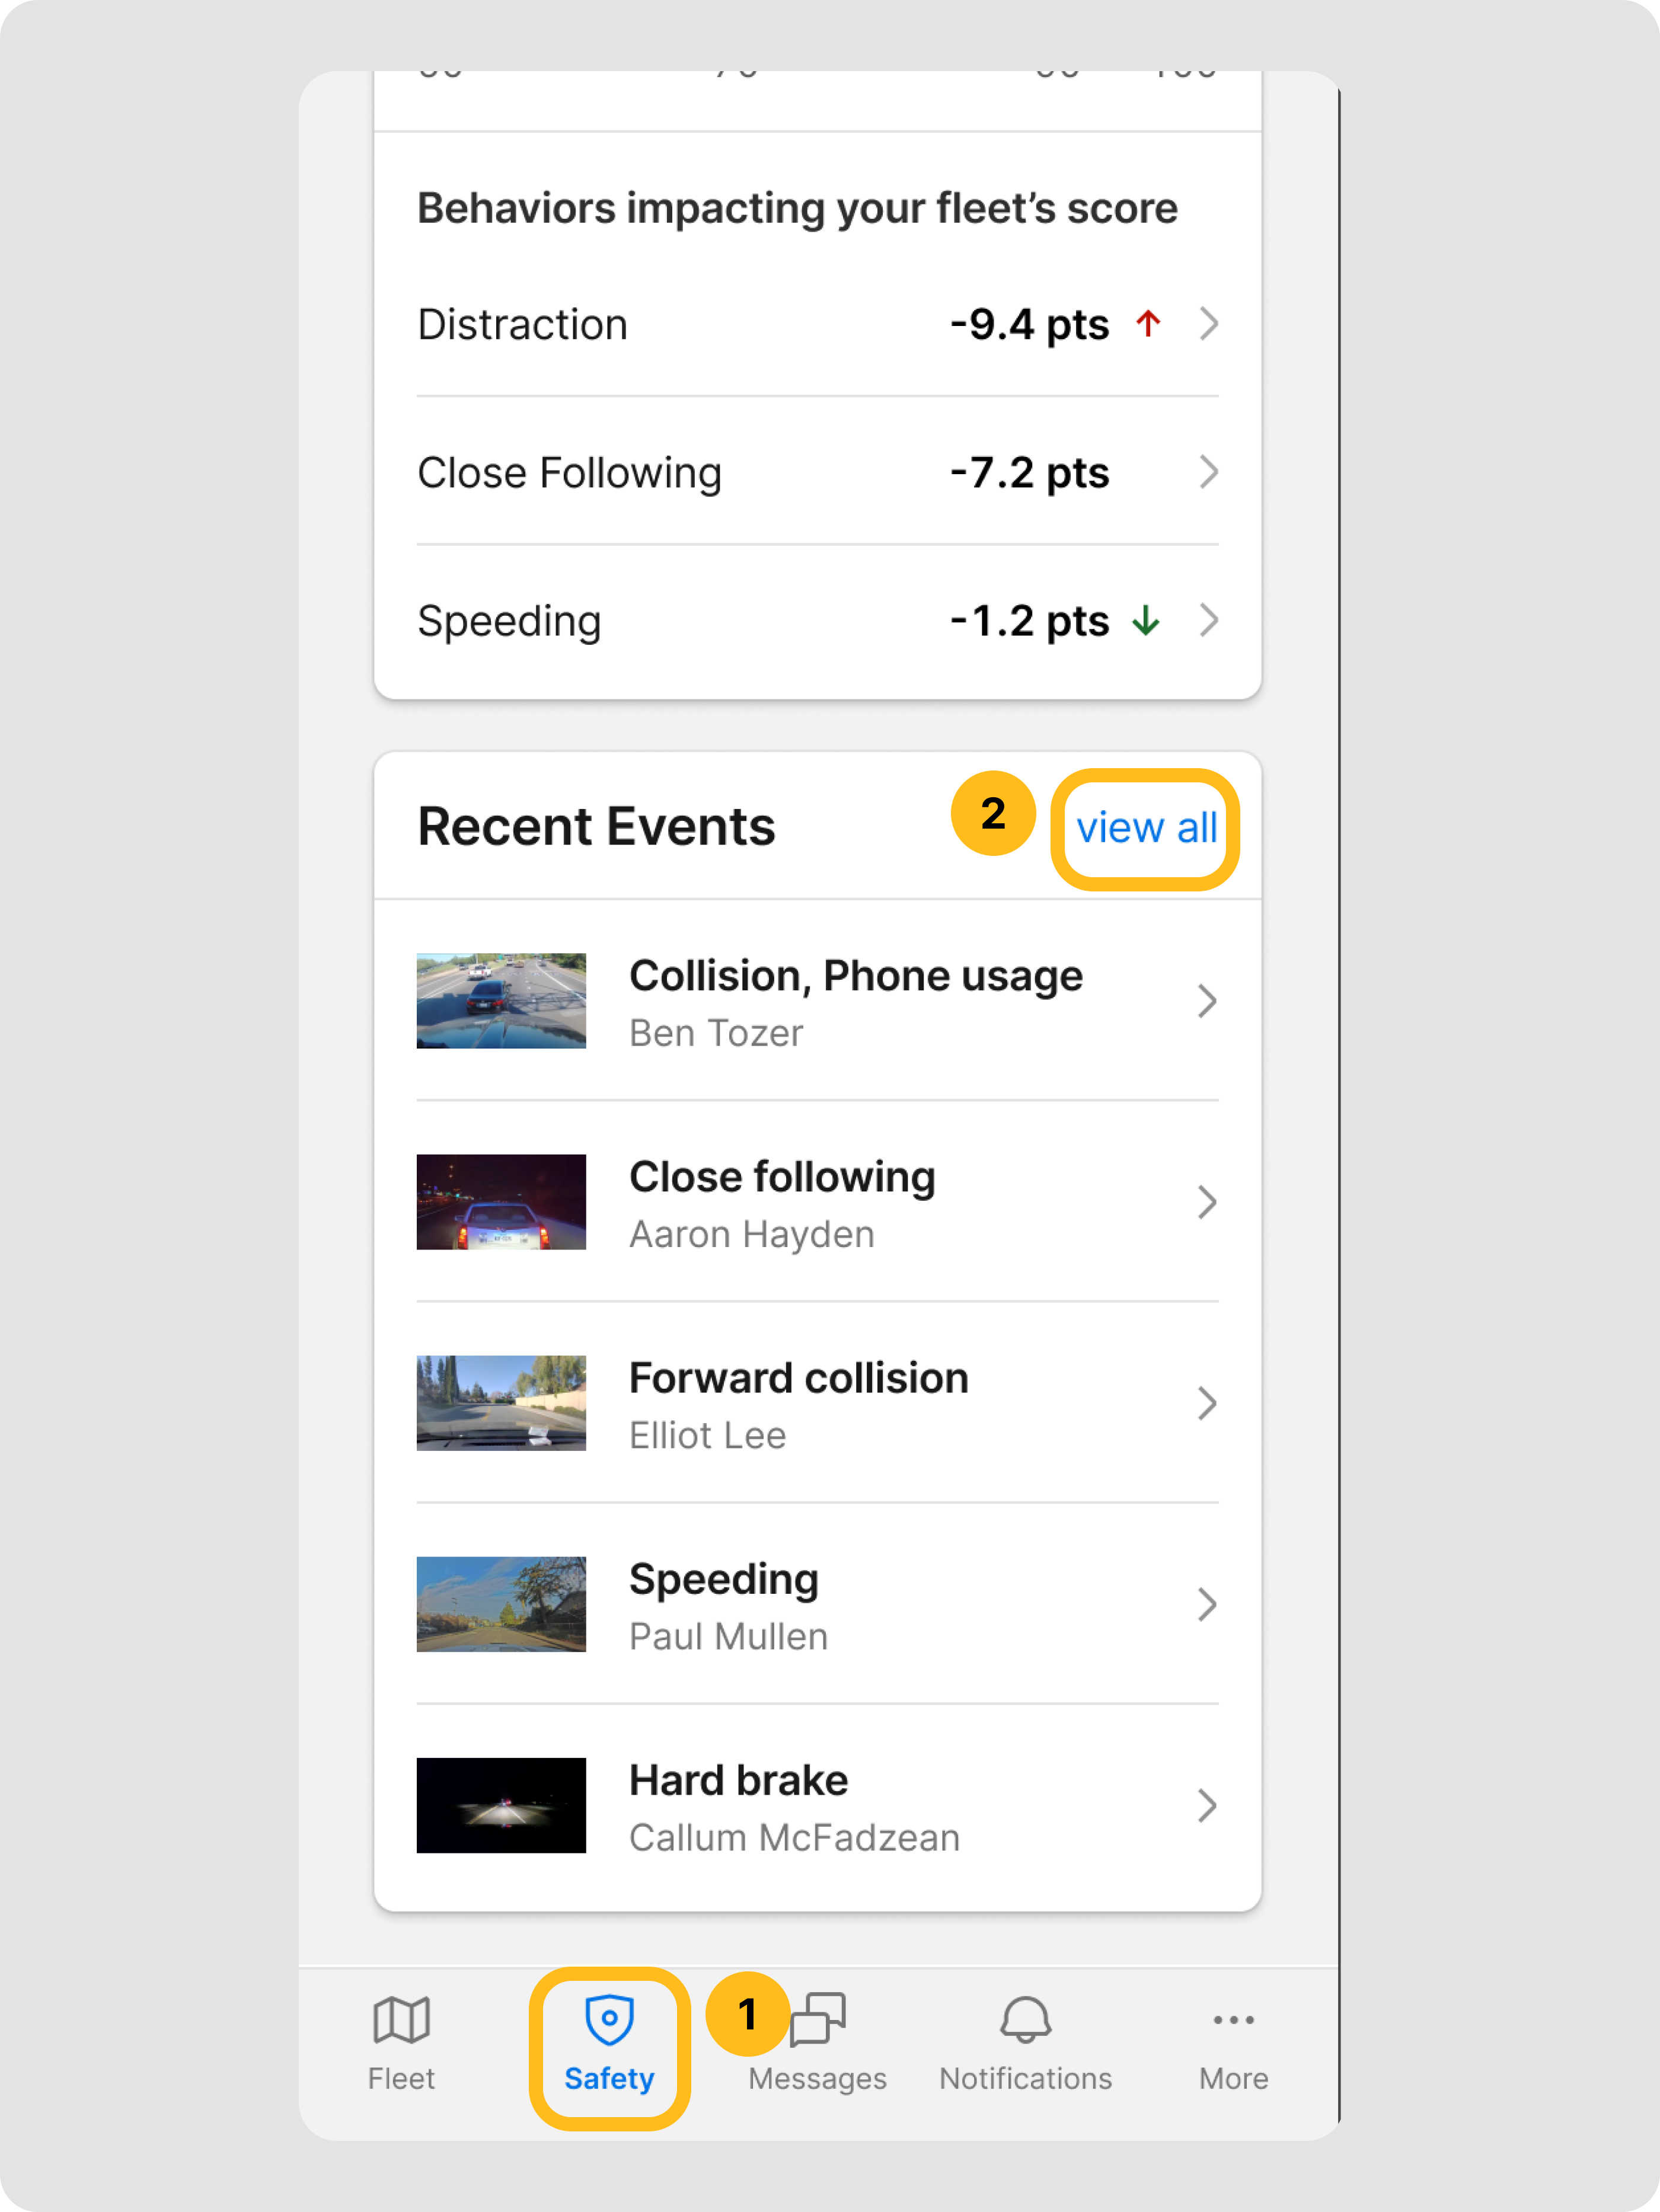This screenshot has height=2212, width=1660.
Task: Switch to the Notifications tab label
Action: (x=1025, y=2078)
